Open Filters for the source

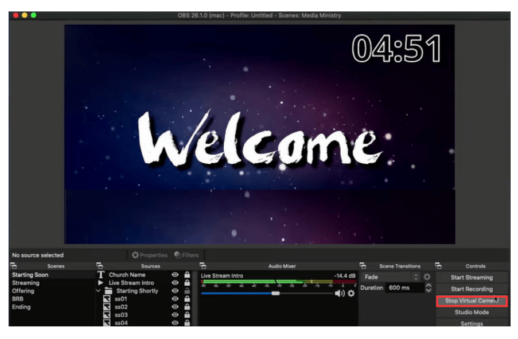[x=186, y=255]
